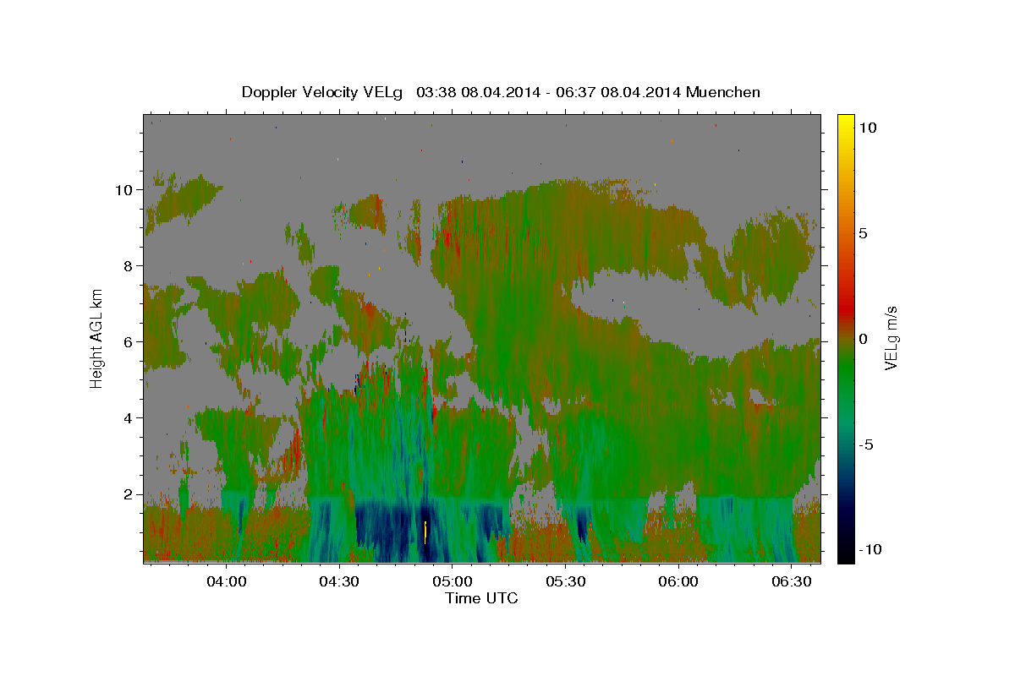
Task: Click the height axis label '10'
Action: 124,190
